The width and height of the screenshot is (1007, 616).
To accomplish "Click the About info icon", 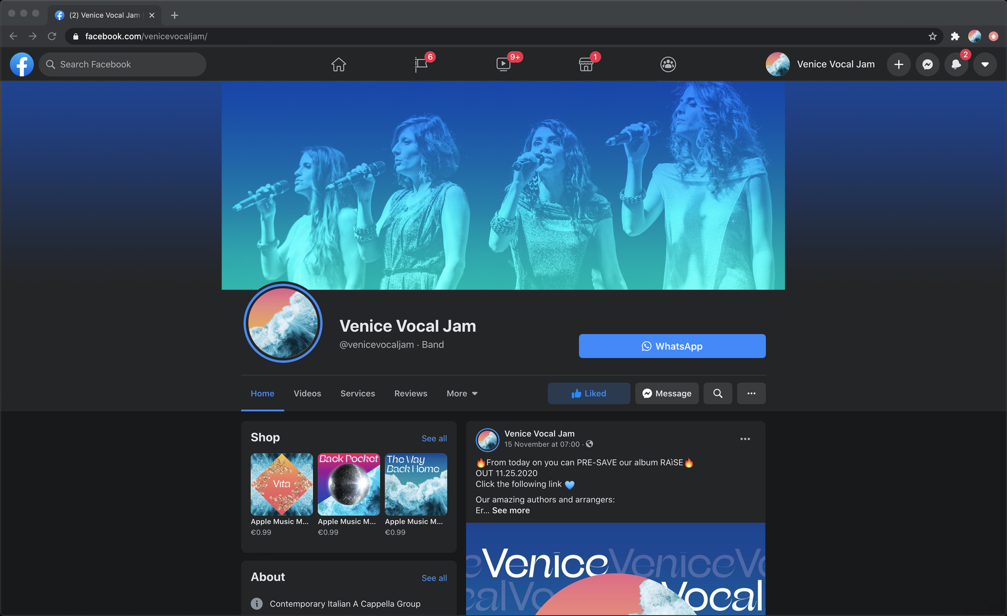I will [x=257, y=604].
